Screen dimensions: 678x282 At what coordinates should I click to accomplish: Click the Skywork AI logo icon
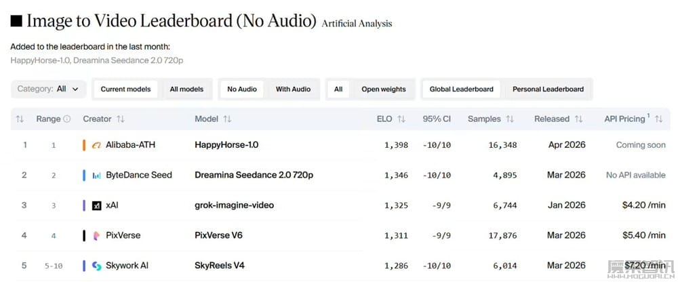pyautogui.click(x=96, y=266)
